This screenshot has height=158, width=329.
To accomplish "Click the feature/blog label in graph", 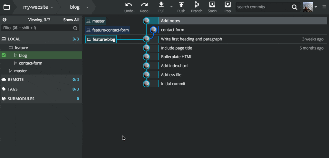I will (x=101, y=39).
